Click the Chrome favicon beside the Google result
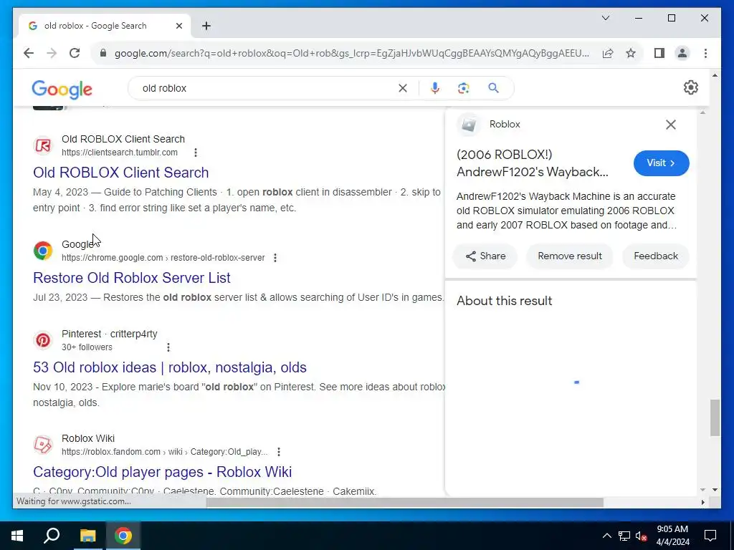 tap(43, 251)
